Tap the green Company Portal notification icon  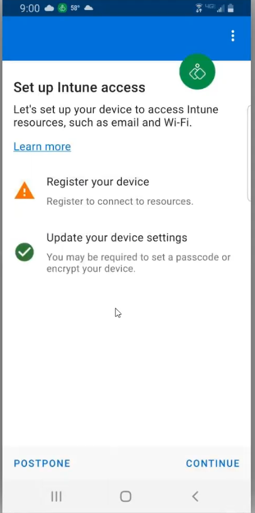click(x=62, y=8)
